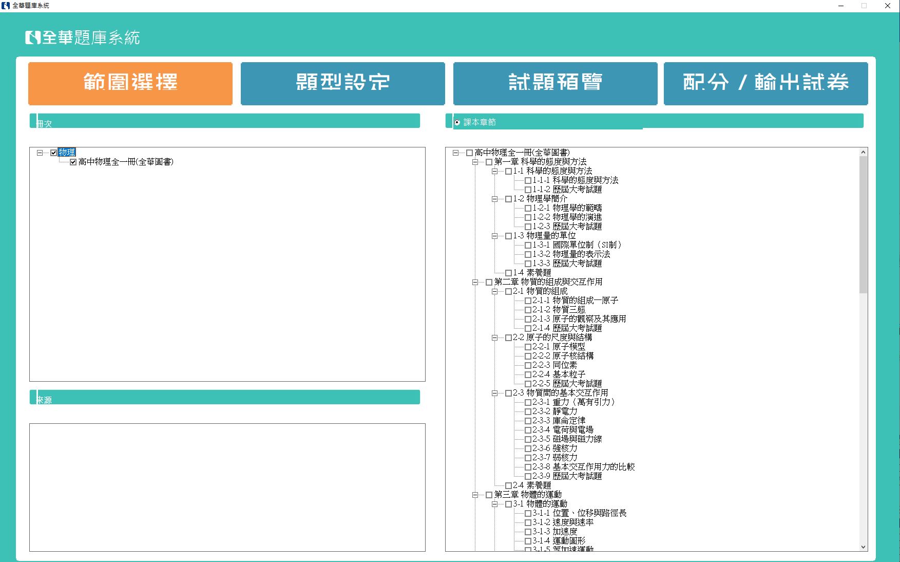Go to the 試題預覽 tab

click(x=555, y=83)
